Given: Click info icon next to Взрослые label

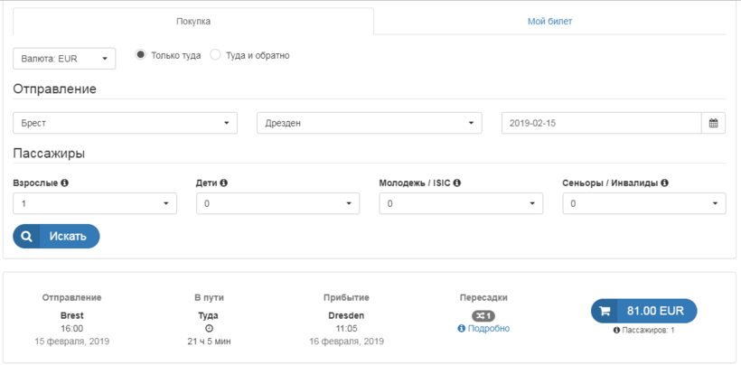Looking at the screenshot, I should pyautogui.click(x=65, y=183).
